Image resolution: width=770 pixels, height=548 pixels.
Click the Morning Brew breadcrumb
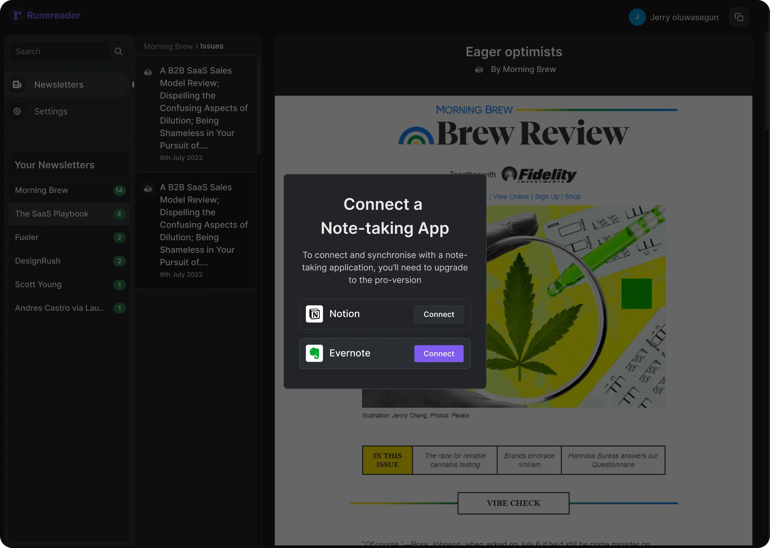[168, 46]
